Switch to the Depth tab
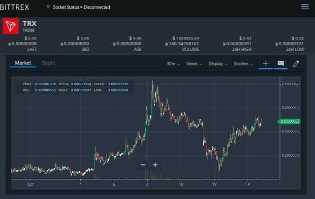Screen dimensions: 315x199 pos(48,63)
